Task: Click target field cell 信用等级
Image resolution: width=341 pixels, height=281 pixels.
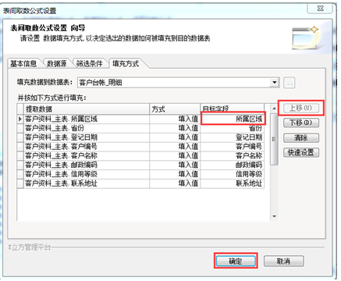Action: click(x=233, y=174)
